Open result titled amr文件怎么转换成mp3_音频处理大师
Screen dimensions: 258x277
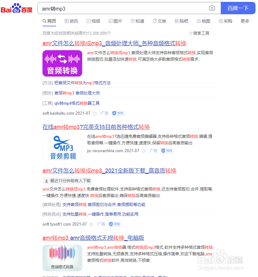tap(114, 43)
